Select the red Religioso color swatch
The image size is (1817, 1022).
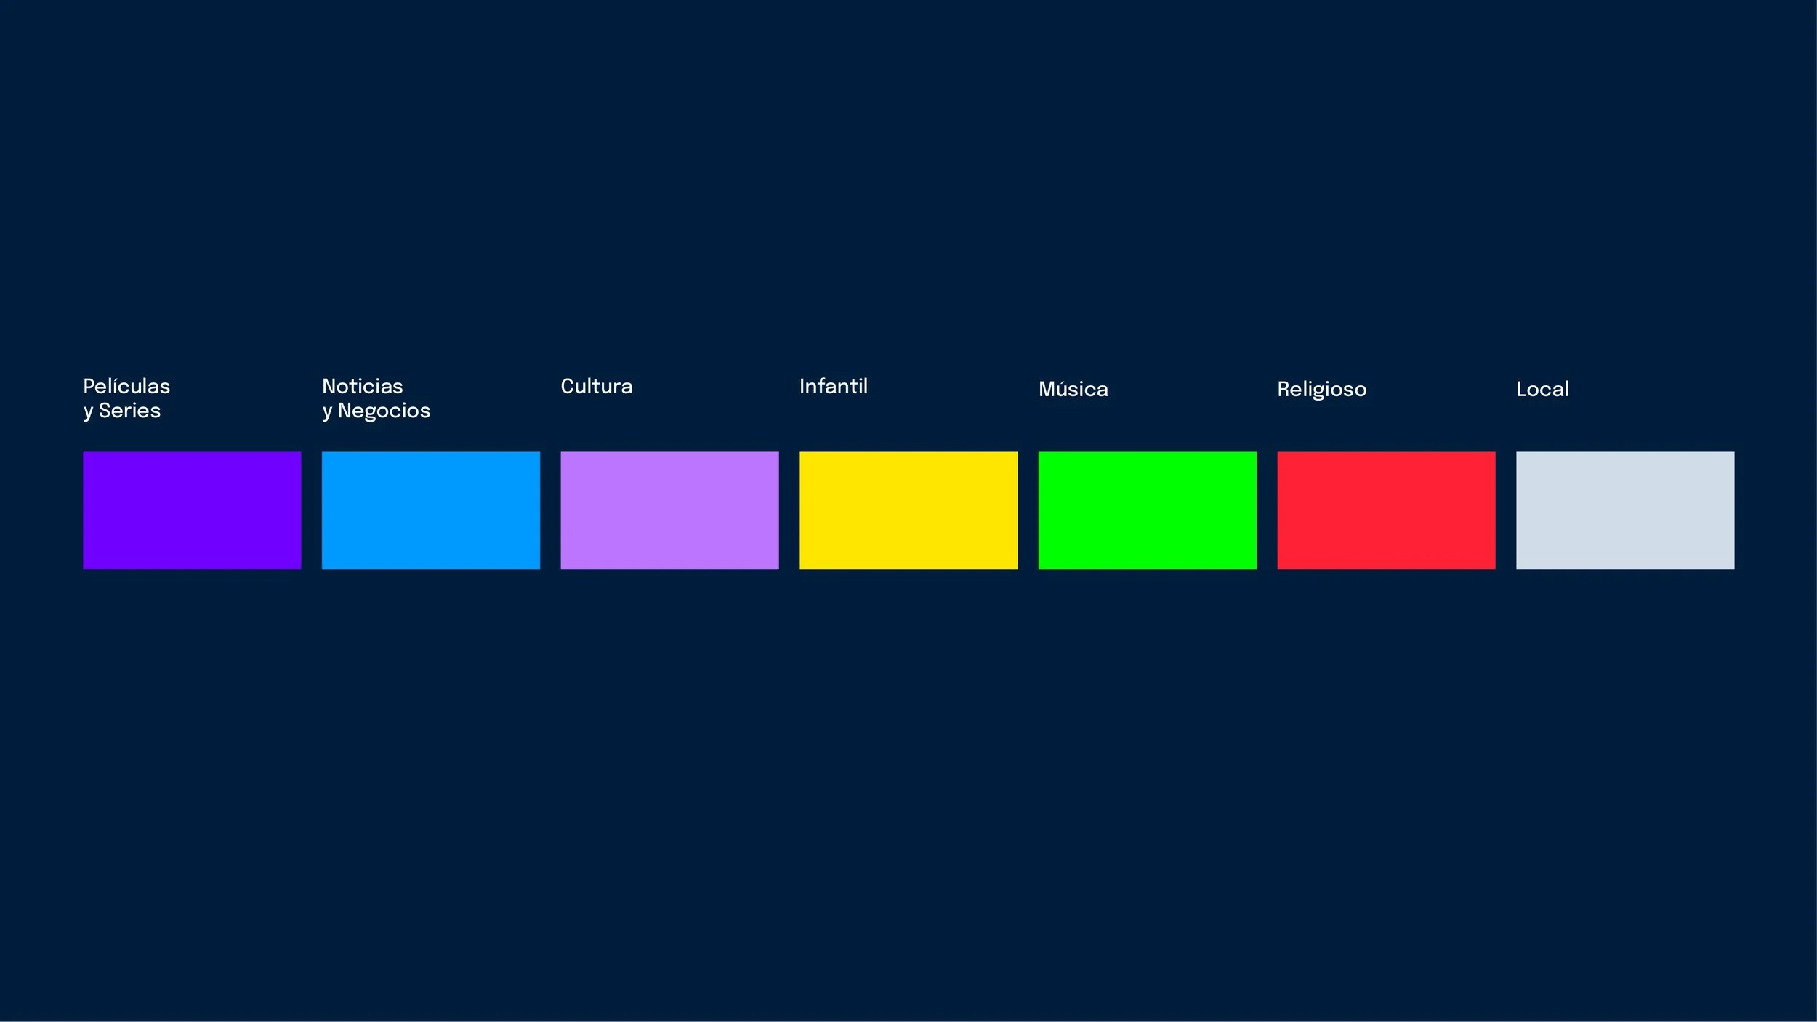[1386, 510]
